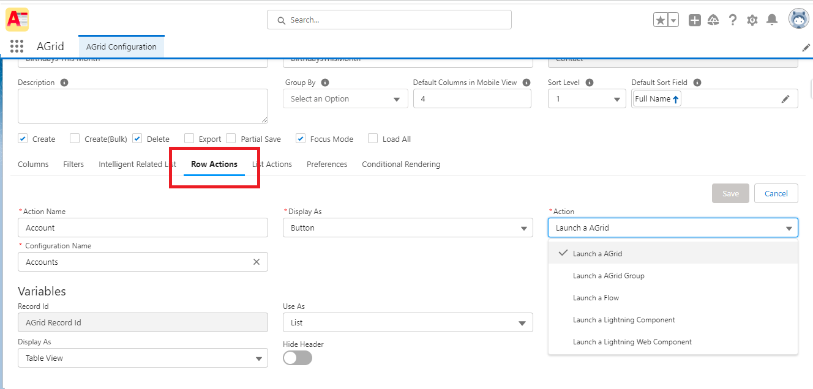The image size is (813, 389).
Task: Open the Notifications bell icon
Action: pyautogui.click(x=772, y=20)
